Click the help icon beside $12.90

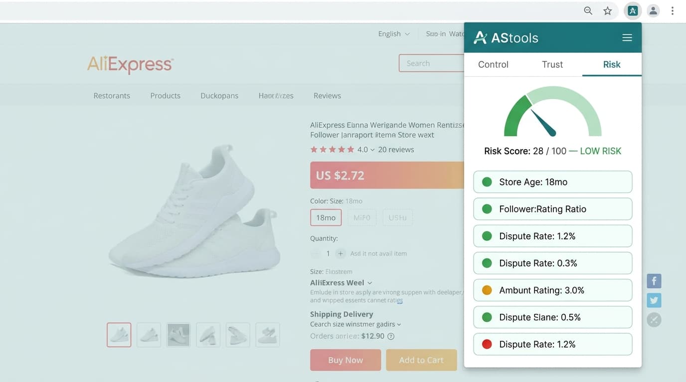391,336
